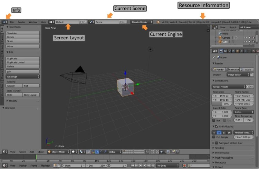Open the Playback menu in Timeline
This screenshot has height=169, width=259.
pyautogui.click(x=46, y=166)
